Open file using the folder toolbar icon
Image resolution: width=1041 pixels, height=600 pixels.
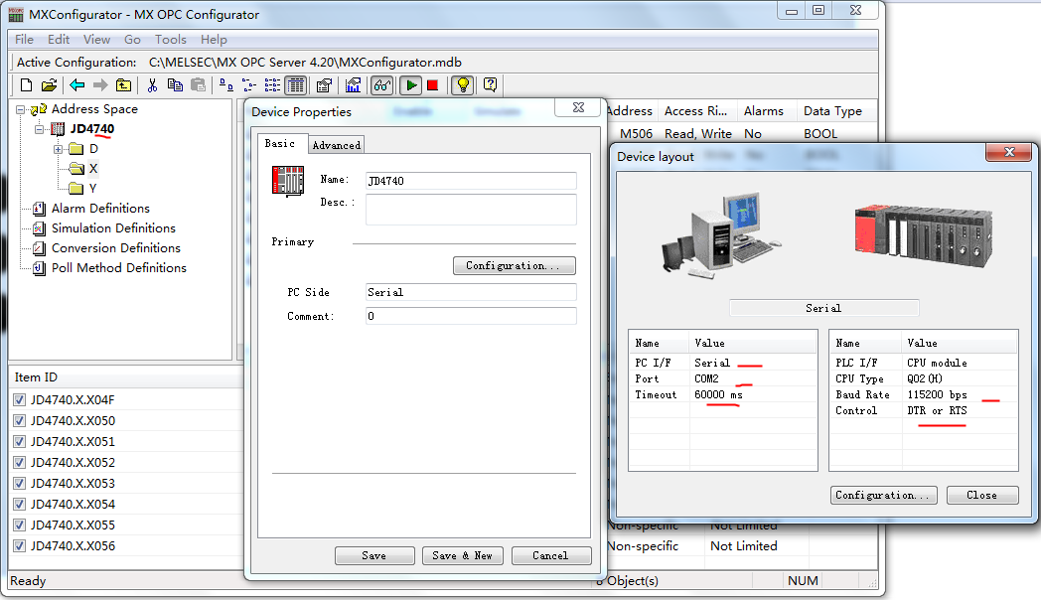(x=49, y=85)
